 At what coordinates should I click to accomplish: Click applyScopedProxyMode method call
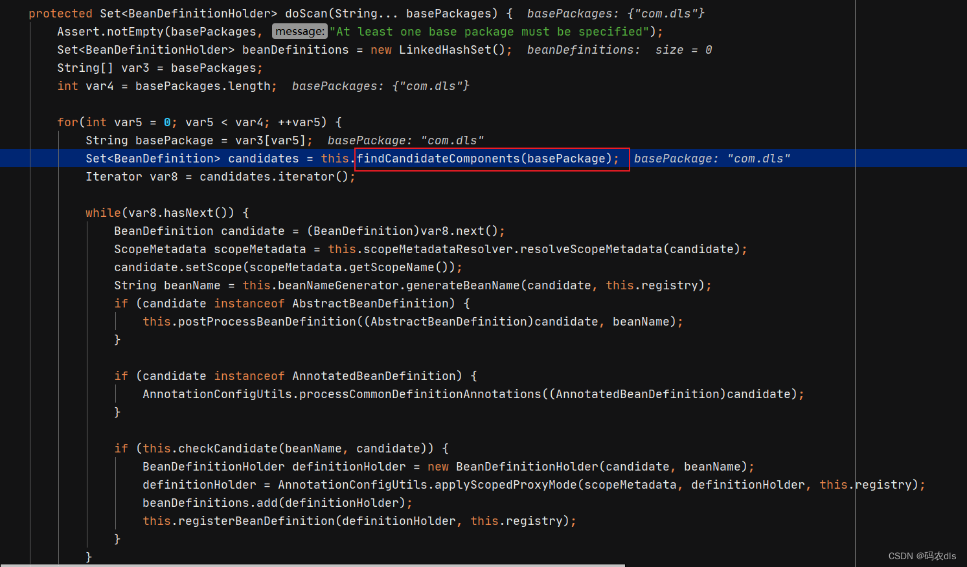506,485
